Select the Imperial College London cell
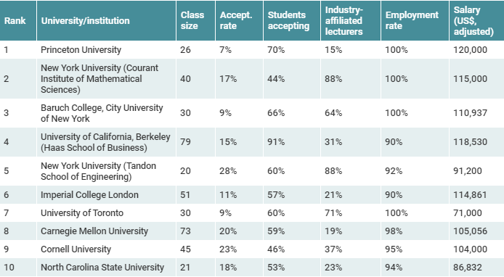This screenshot has height=277, width=504. click(89, 195)
